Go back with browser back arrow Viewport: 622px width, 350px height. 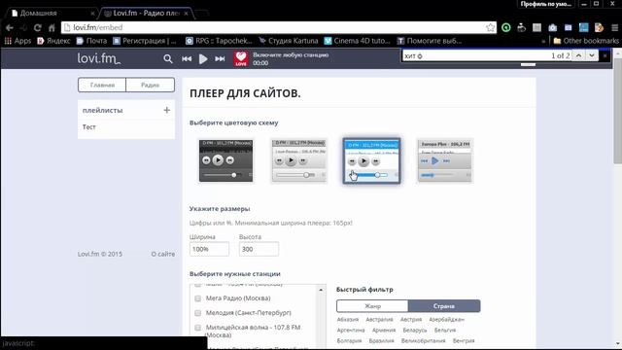click(x=10, y=27)
